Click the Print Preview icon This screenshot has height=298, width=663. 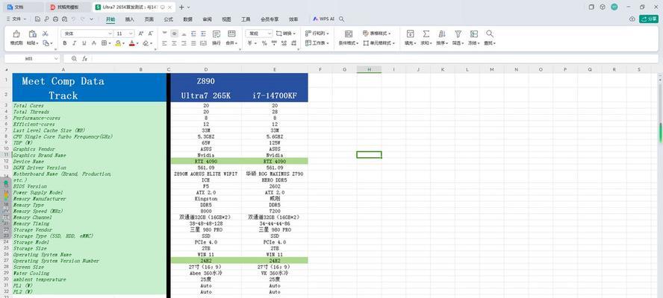point(64,19)
